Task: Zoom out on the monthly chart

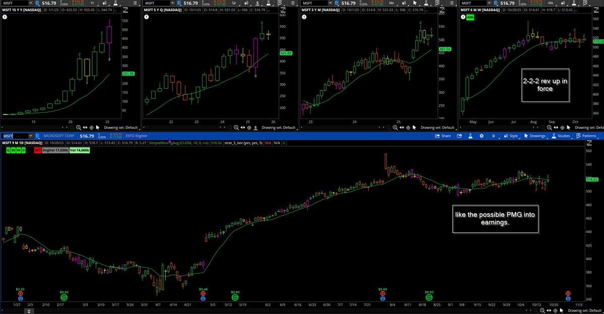Action: point(389,128)
